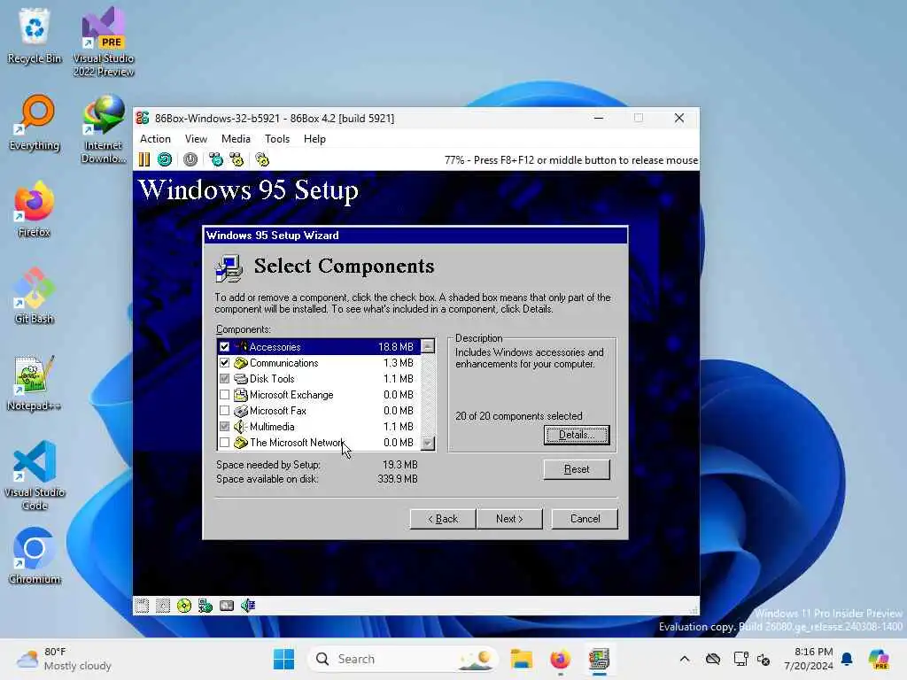Image resolution: width=907 pixels, height=680 pixels.
Task: Select the Disk Tools list row
Action: pos(319,379)
